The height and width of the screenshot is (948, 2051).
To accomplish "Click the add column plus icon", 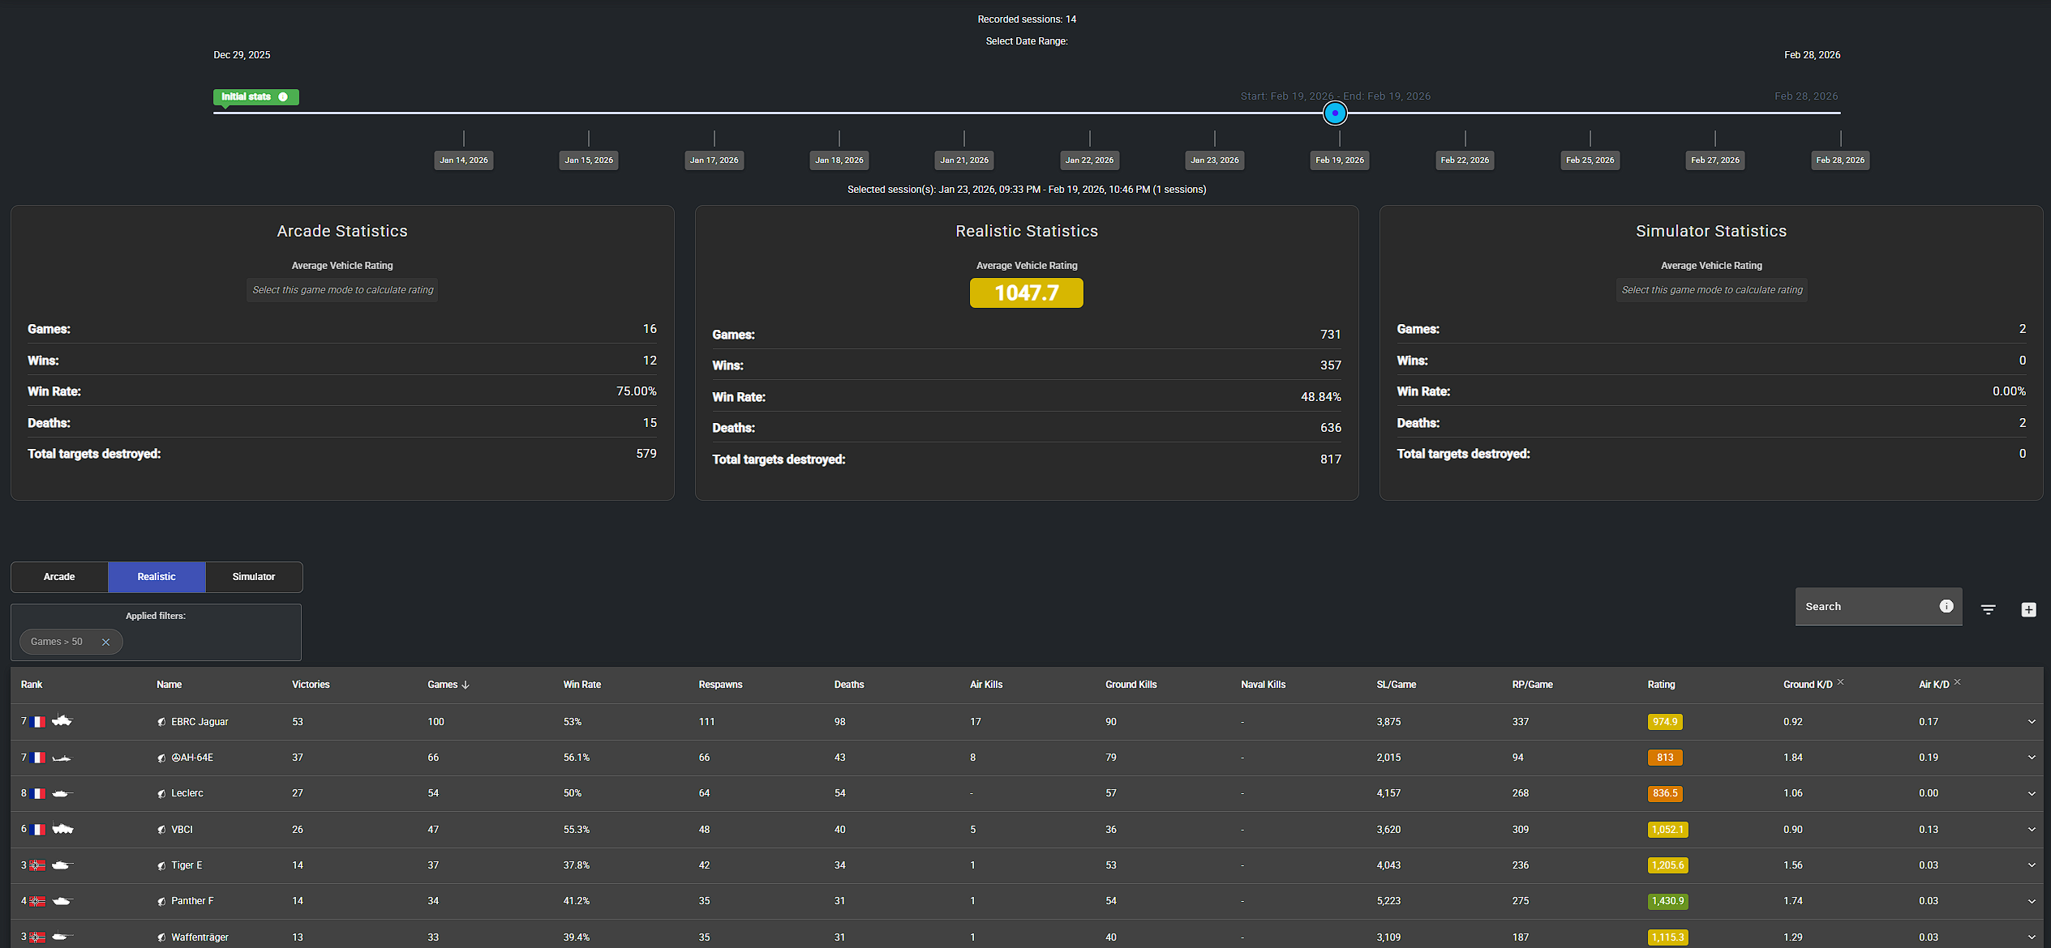I will click(2028, 609).
